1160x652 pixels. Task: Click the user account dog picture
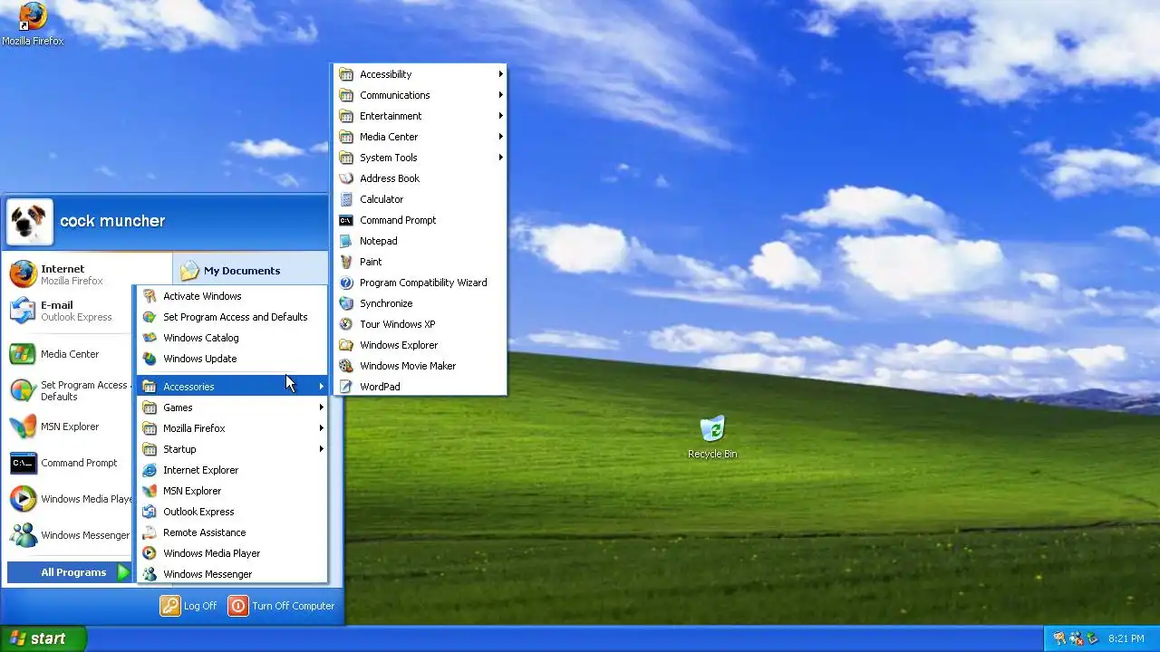(x=29, y=222)
